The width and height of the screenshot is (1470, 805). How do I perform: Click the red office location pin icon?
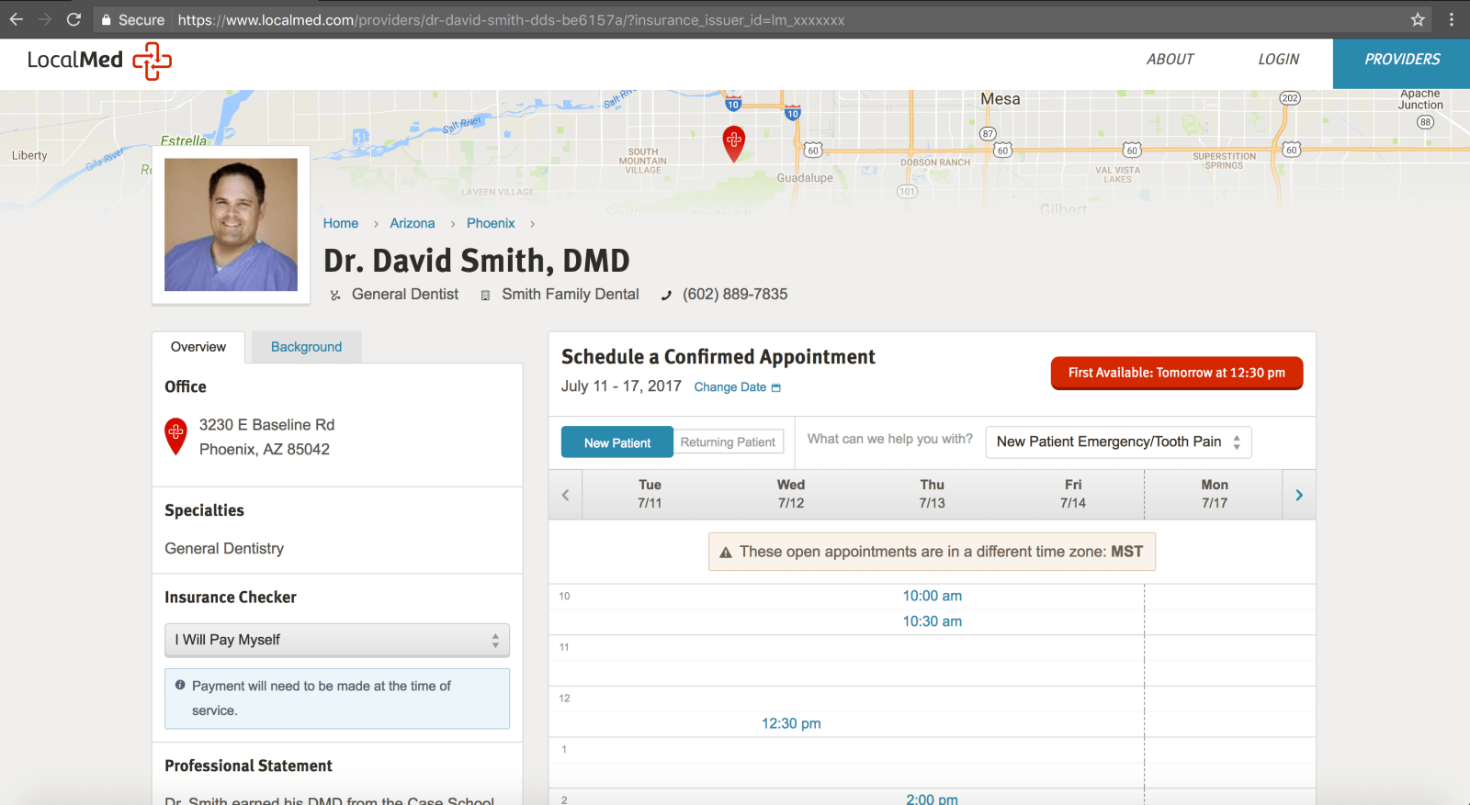coord(175,436)
